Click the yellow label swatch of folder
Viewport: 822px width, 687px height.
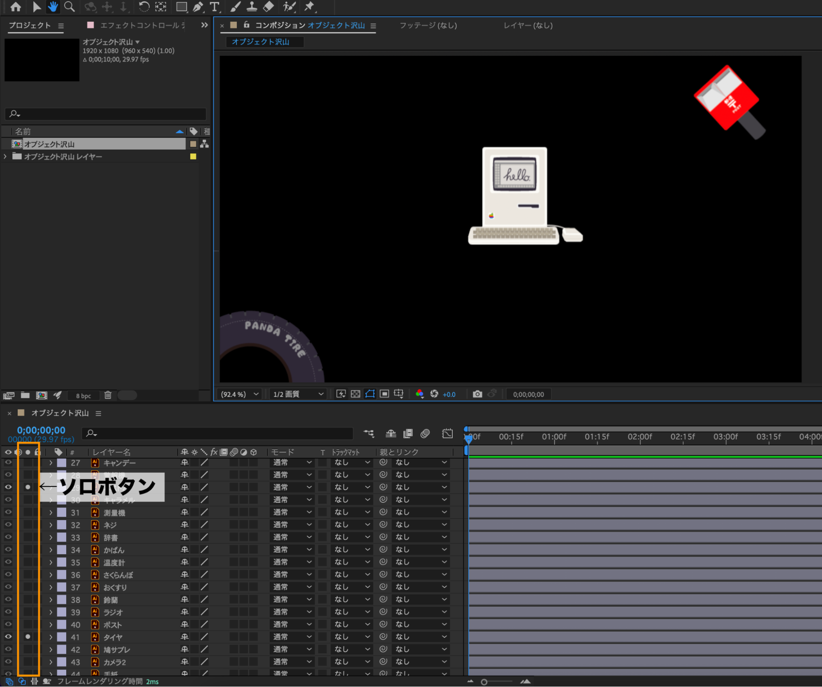tap(193, 157)
